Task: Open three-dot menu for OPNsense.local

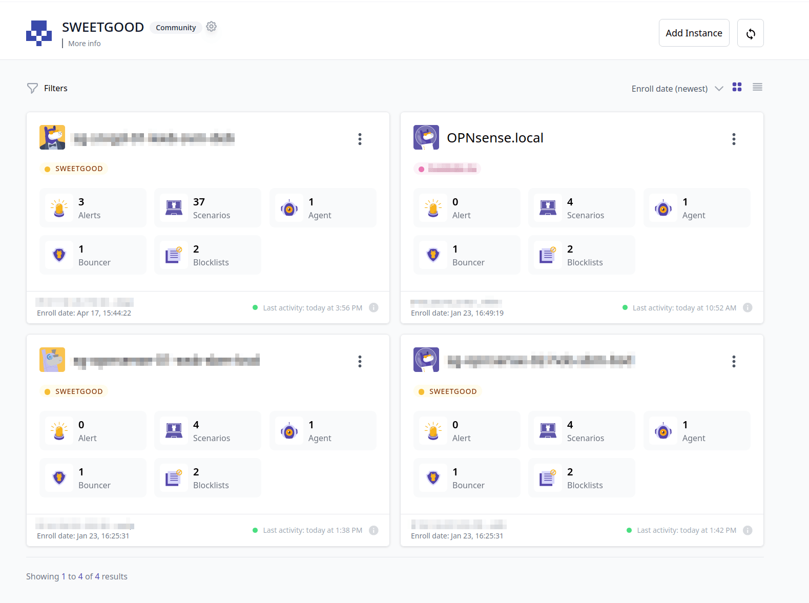Action: click(x=734, y=139)
